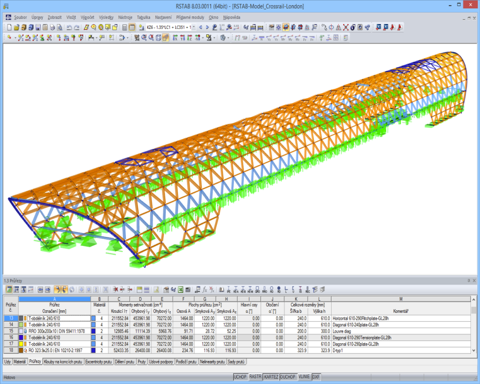Click the red delete row icon in table toolbar
The height and width of the screenshot is (384, 480).
[115, 289]
